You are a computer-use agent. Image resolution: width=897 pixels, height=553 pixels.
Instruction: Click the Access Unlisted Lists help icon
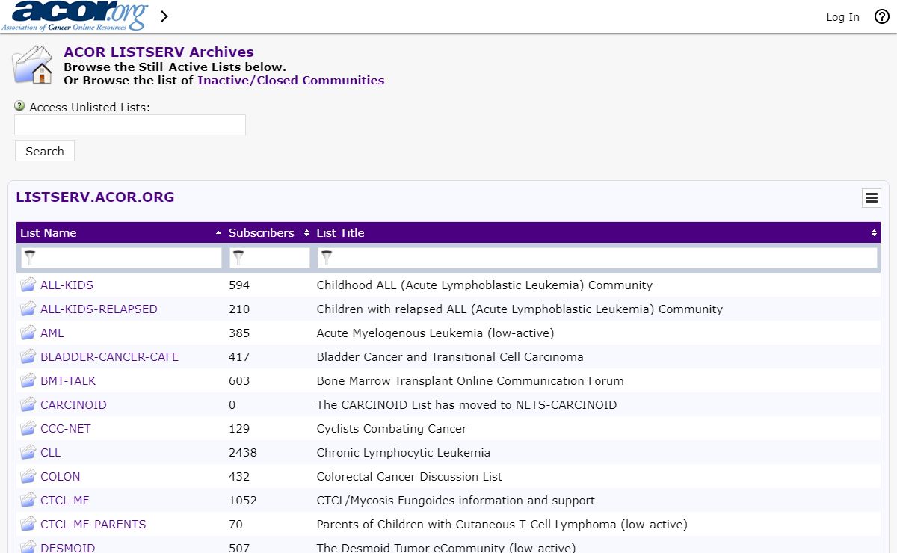19,106
